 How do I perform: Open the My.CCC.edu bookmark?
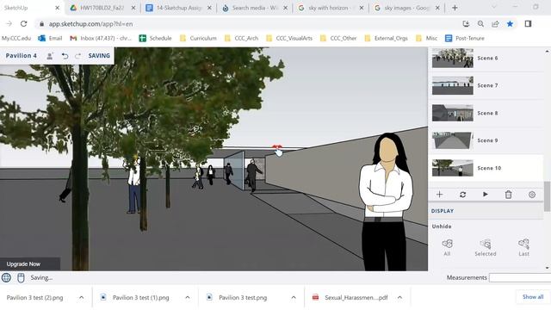click(16, 38)
